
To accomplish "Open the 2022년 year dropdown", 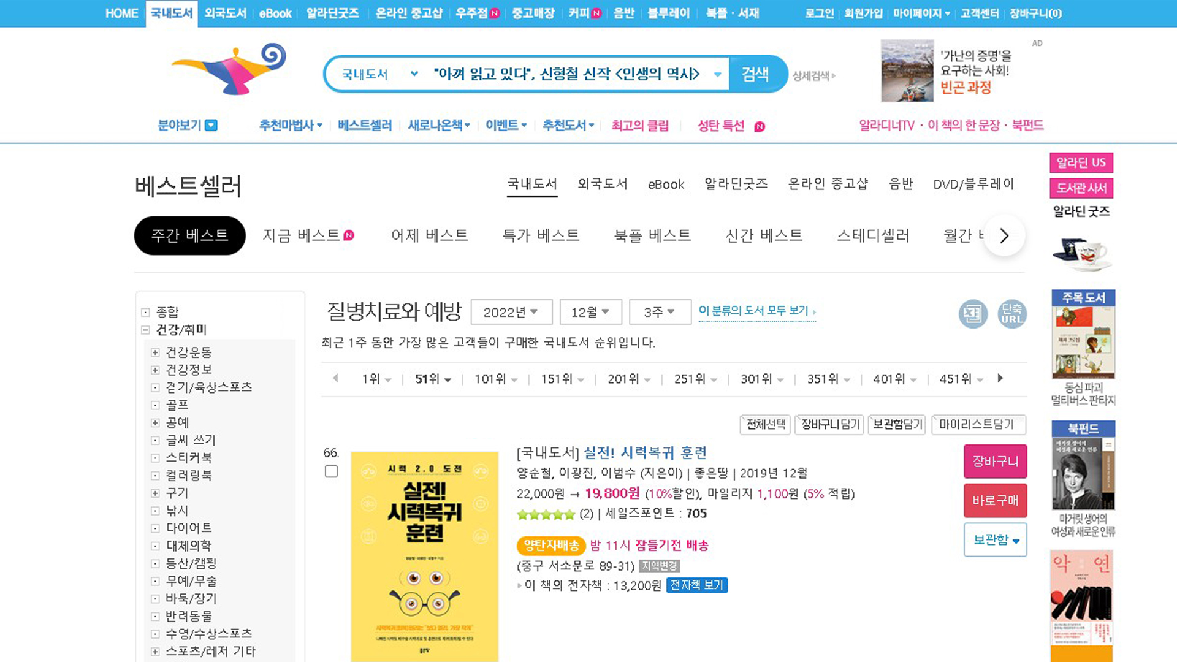I will 511,312.
